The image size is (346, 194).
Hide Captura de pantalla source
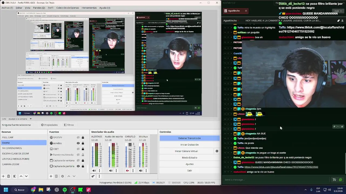coord(78,166)
